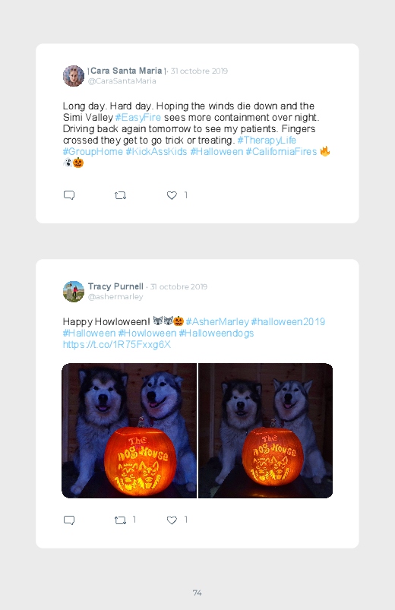This screenshot has height=610, width=395.
Task: Click retweet icon on Cara Santa Maria tweet
Action: 120,195
